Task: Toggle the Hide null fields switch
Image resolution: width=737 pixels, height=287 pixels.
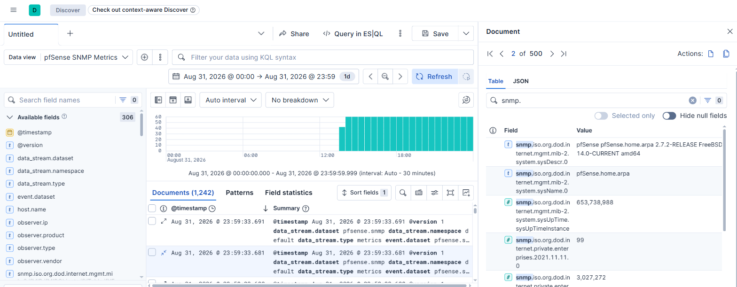Action: pos(669,116)
